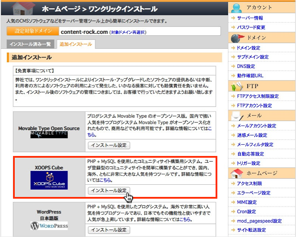Open DNS設定 in the sidebar
The height and width of the screenshot is (237, 296).
pyautogui.click(x=246, y=66)
